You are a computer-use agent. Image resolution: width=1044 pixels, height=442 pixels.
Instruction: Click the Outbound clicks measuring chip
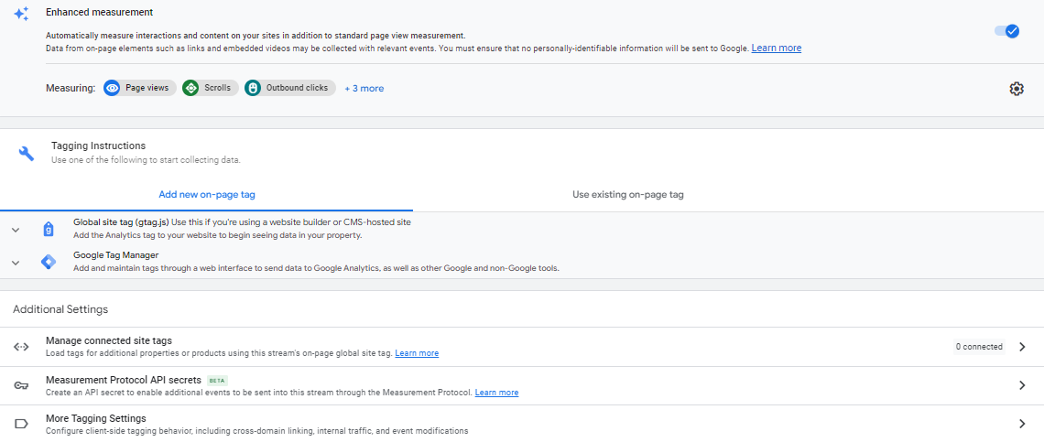[x=289, y=88]
